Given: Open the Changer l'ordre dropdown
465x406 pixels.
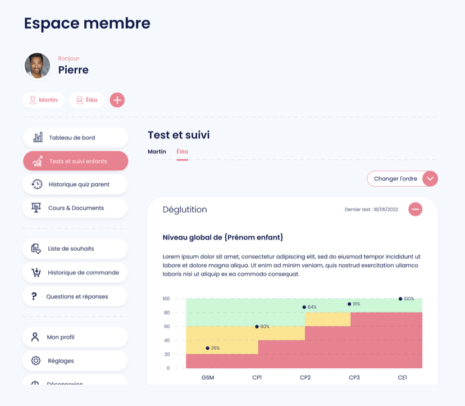Looking at the screenshot, I should [x=402, y=178].
